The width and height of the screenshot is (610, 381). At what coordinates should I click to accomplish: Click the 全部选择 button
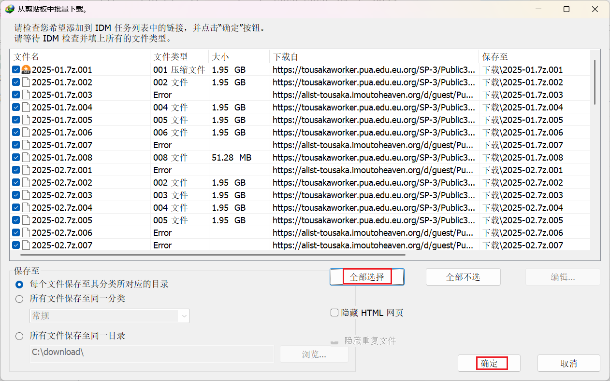pos(367,277)
